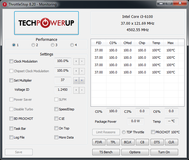This screenshot has height=160, width=189.
Task: Click the Temp column header in the table
Action: coord(156,43)
